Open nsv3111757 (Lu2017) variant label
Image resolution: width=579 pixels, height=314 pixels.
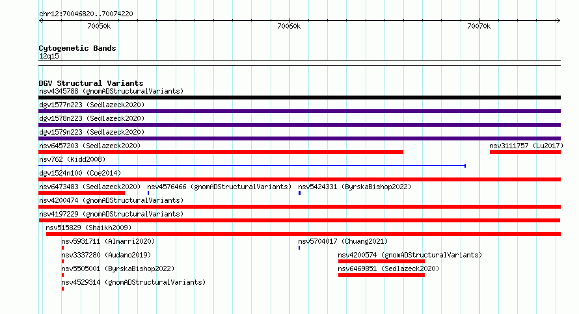526,146
